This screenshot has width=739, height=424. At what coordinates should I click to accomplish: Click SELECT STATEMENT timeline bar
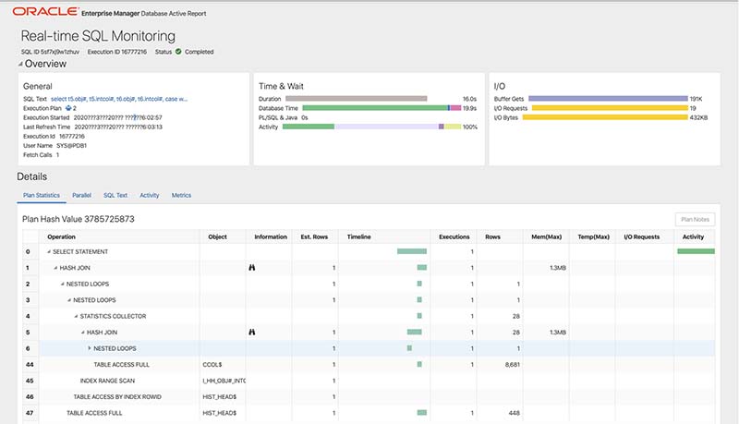pos(412,251)
